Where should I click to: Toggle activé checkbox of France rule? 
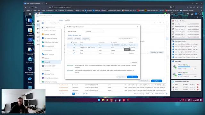coord(74,50)
